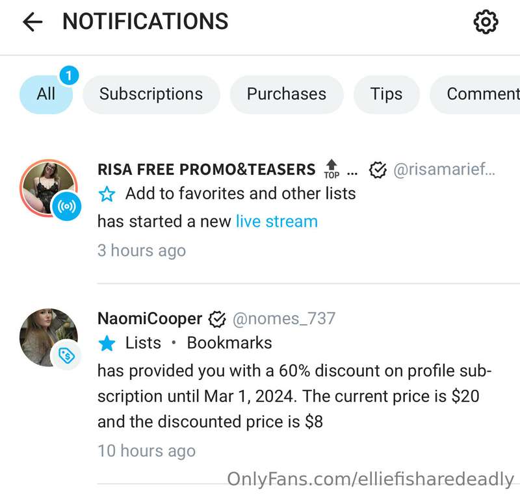Screen dimensions: 520x495
Task: Open NaomiCooper avatar thumbnail
Action: point(48,337)
